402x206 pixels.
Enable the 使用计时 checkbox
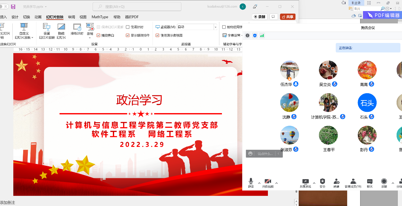click(128, 27)
